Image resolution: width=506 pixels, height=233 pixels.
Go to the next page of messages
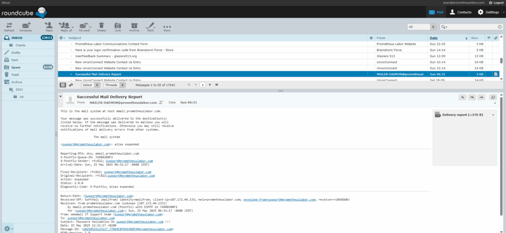[x=210, y=85]
